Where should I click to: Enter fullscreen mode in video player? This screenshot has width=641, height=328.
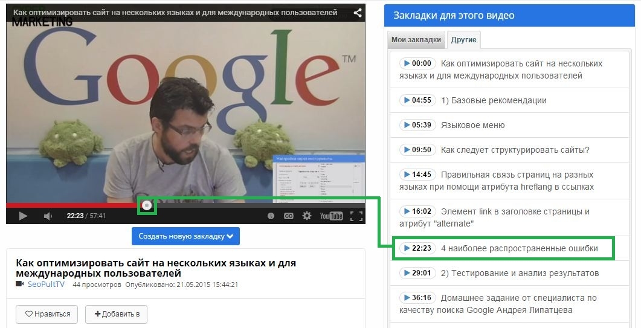pyautogui.click(x=356, y=216)
